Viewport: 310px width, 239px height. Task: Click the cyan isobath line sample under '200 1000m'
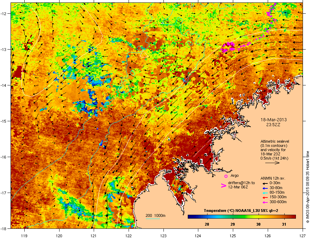tap(153, 219)
